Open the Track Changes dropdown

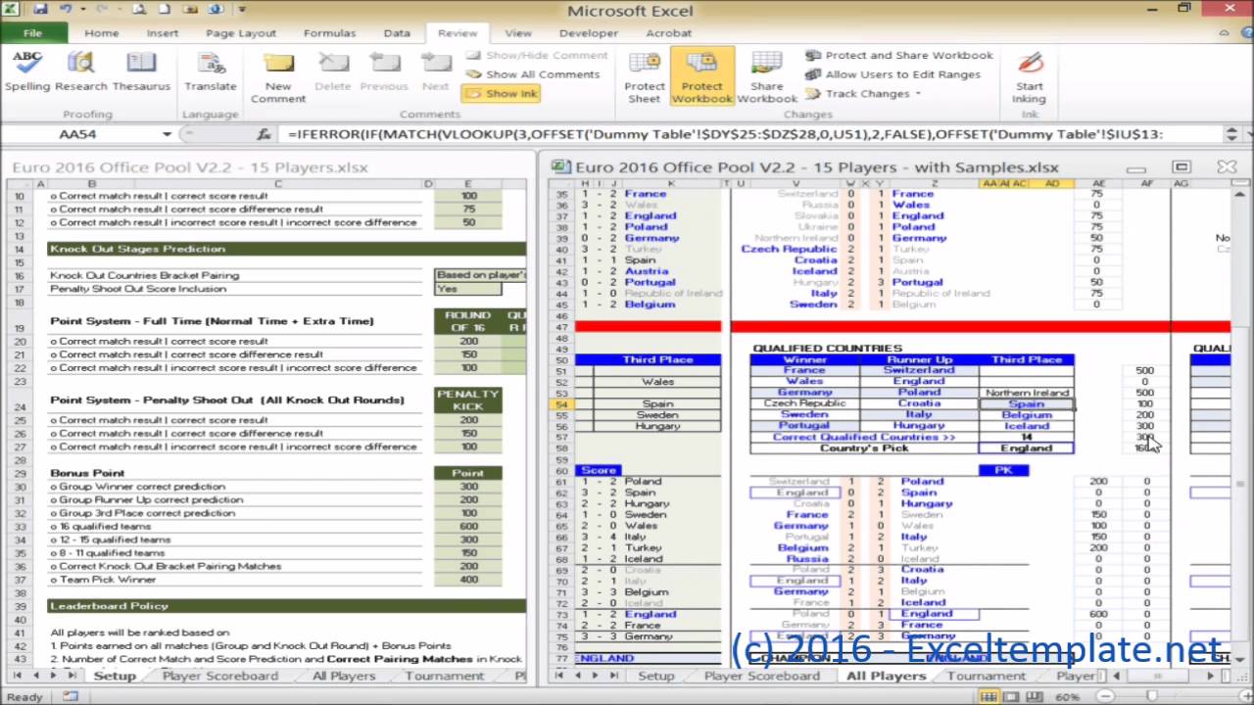863,93
